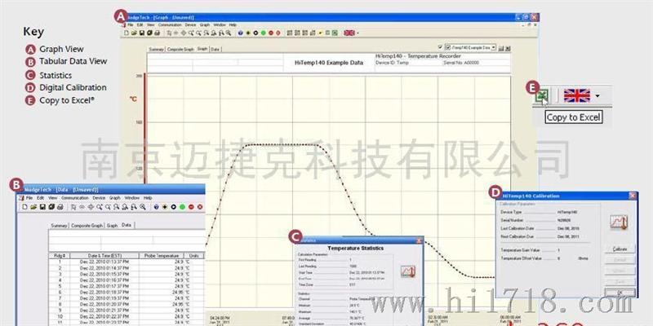Toggle checkbox inside HiTemp140 Example Data selector
Image resolution: width=653 pixels, height=326 pixels.
(447, 47)
